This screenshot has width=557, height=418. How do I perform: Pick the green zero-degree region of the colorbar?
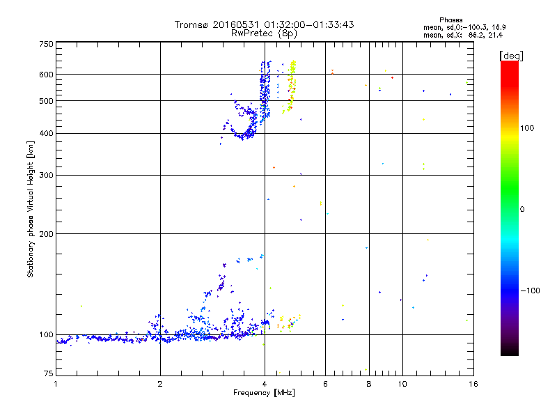click(x=510, y=208)
